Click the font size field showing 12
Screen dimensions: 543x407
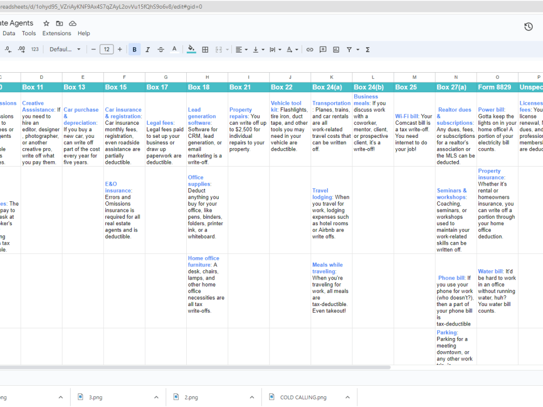[x=106, y=49]
